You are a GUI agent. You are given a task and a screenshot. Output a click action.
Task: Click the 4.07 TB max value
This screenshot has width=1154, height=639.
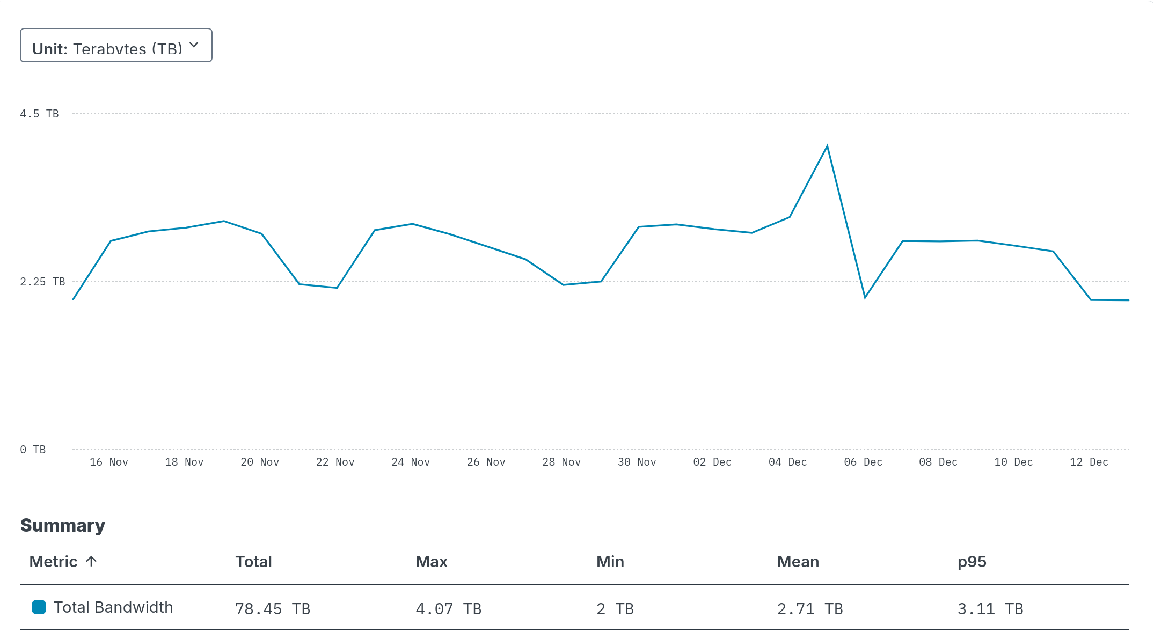pyautogui.click(x=448, y=609)
